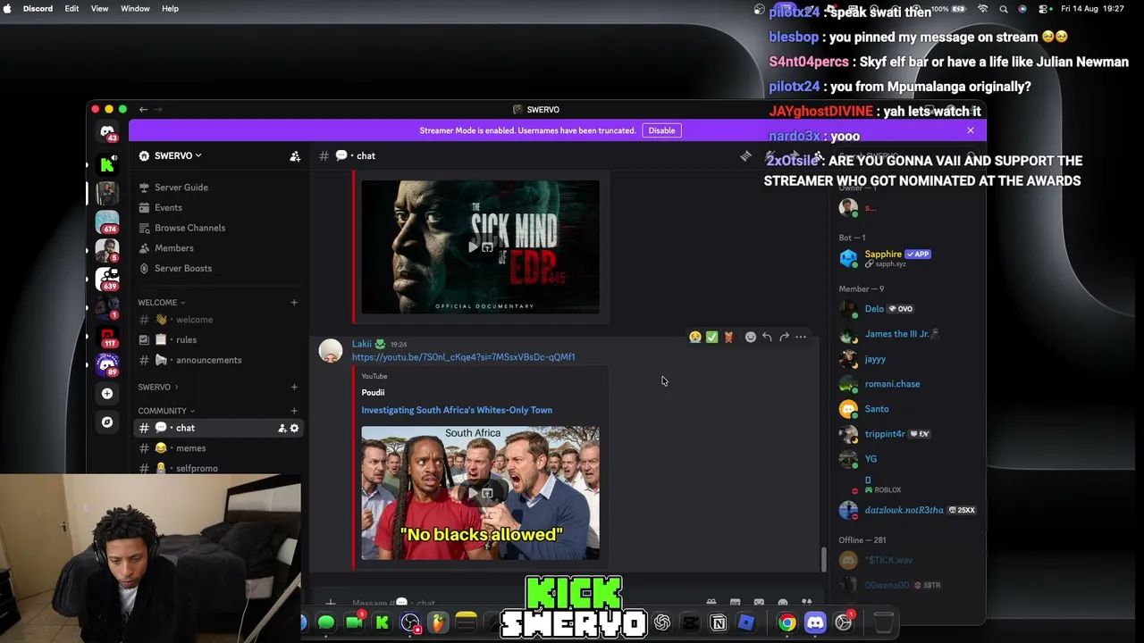1144x643 pixels.
Task: Open more options for Lakii's message
Action: (801, 337)
